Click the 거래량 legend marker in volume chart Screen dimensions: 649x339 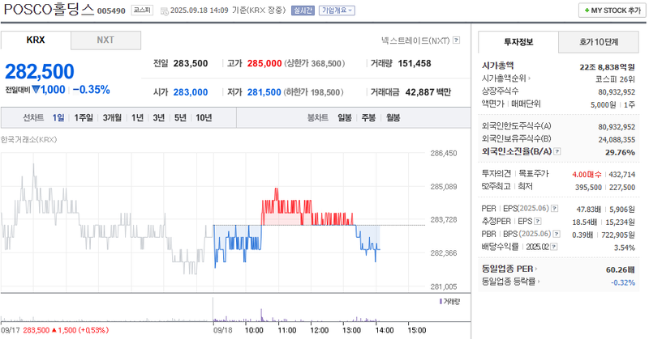441,302
